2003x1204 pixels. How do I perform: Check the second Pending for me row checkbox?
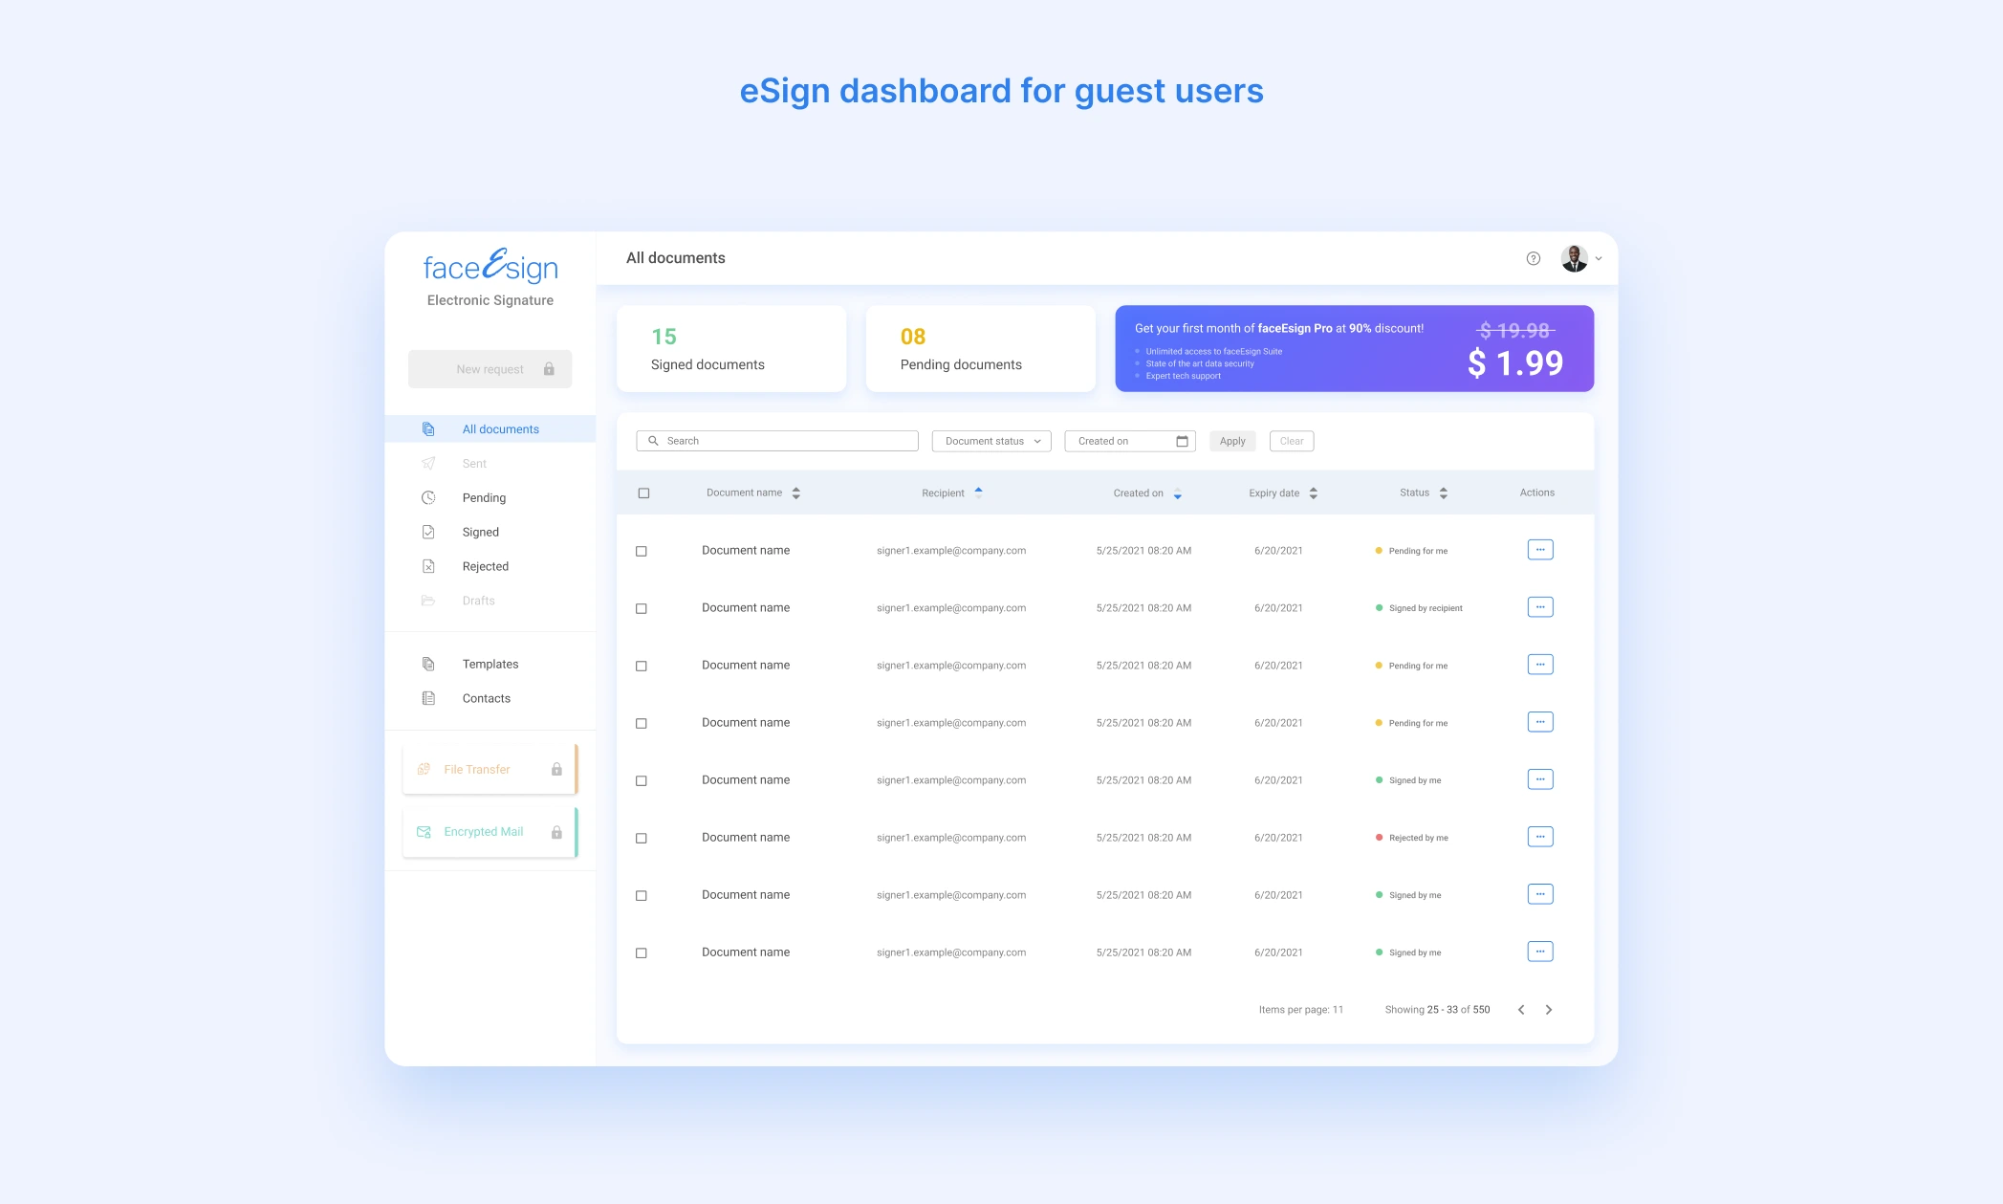642,667
